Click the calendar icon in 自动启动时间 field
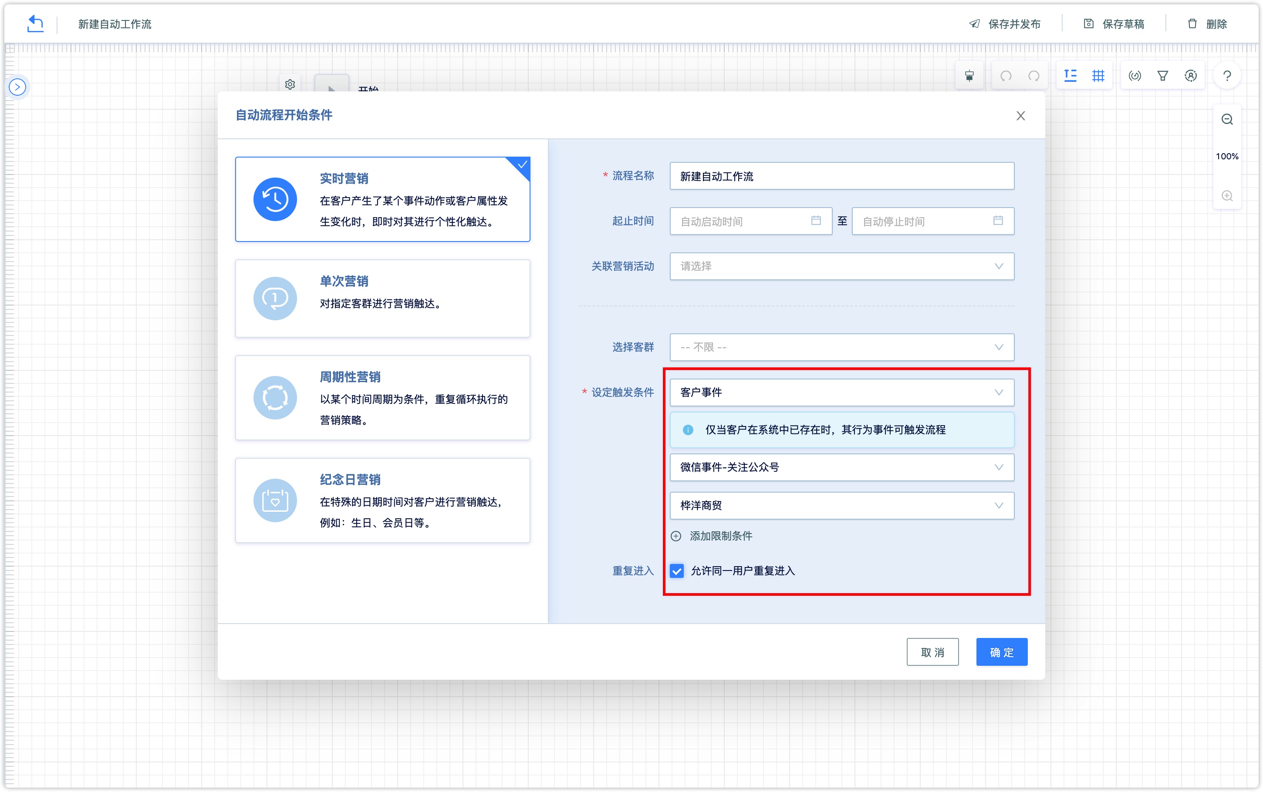The image size is (1263, 792). click(x=816, y=221)
